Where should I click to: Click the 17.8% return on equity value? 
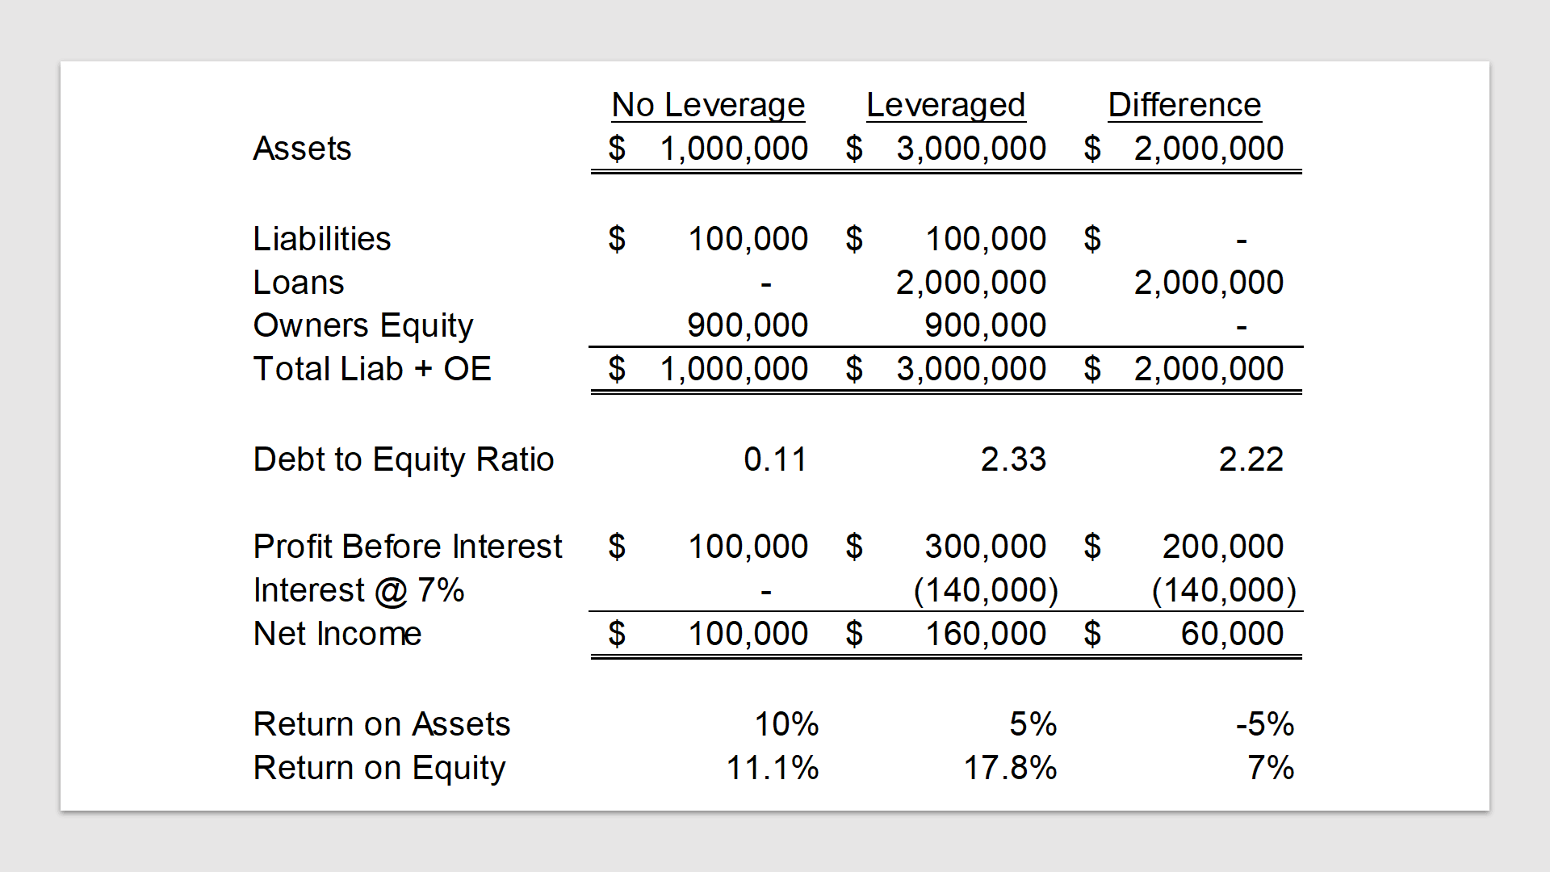point(1010,768)
